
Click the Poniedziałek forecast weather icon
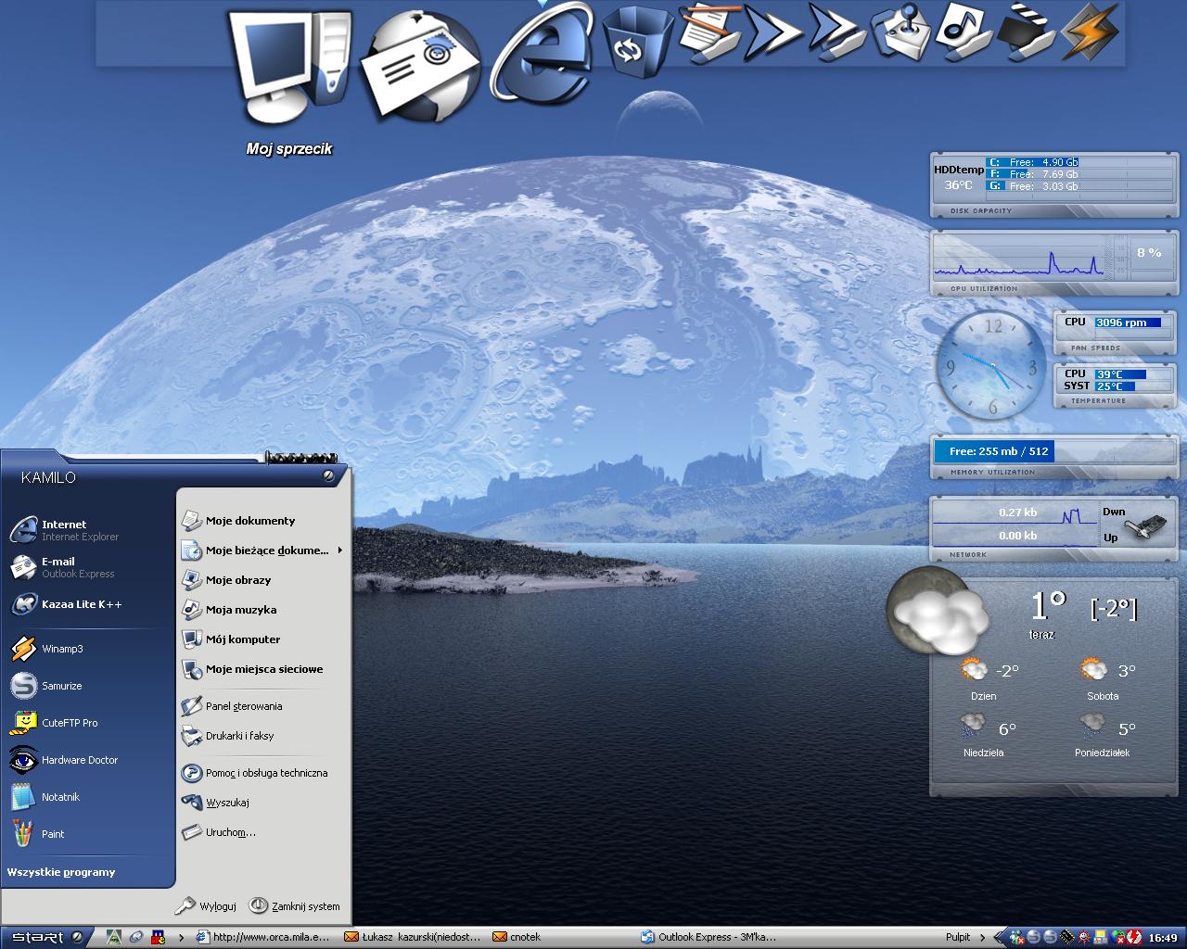1093,726
